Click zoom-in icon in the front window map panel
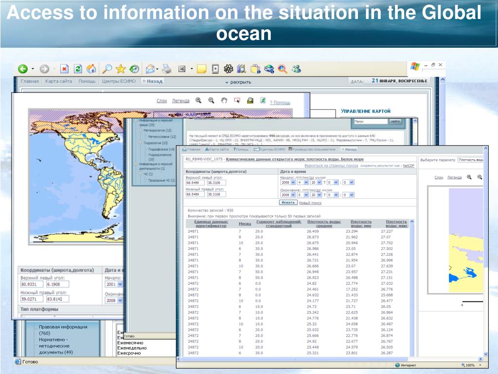This screenshot has width=498, height=374. click(469, 177)
